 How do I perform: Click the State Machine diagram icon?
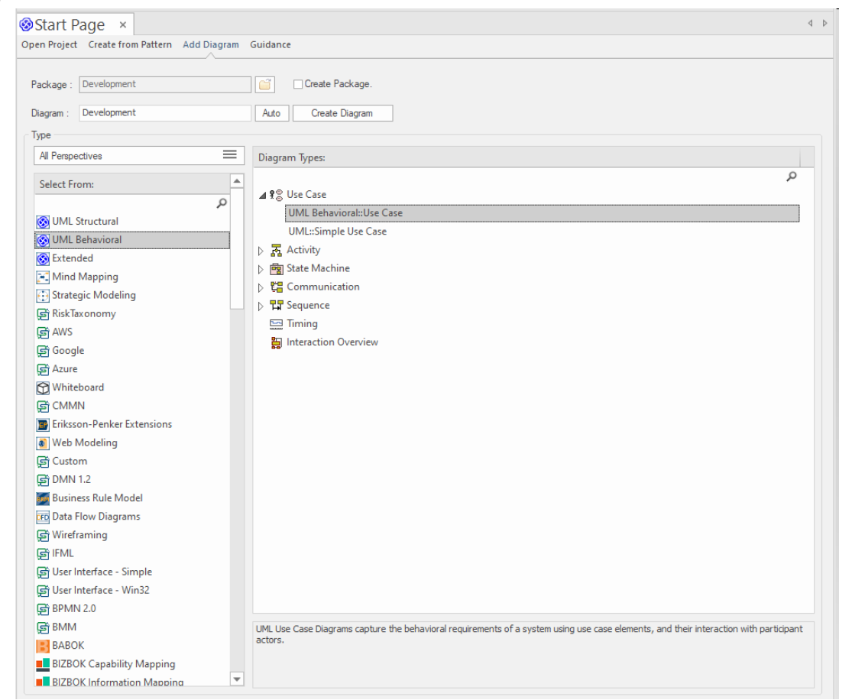[276, 269]
